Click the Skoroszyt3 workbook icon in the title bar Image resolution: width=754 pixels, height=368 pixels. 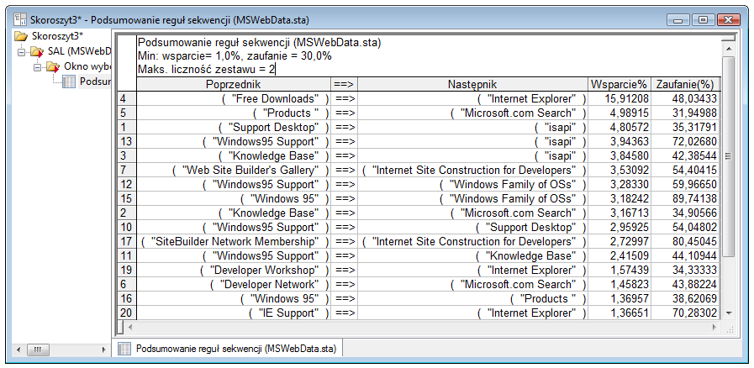pyautogui.click(x=20, y=19)
